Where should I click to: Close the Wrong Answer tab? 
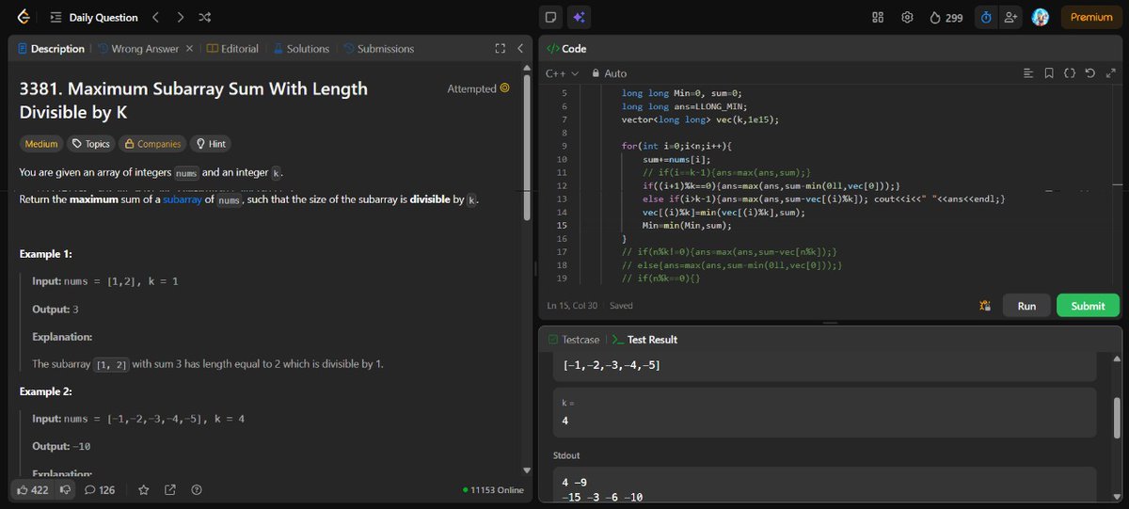click(x=189, y=49)
